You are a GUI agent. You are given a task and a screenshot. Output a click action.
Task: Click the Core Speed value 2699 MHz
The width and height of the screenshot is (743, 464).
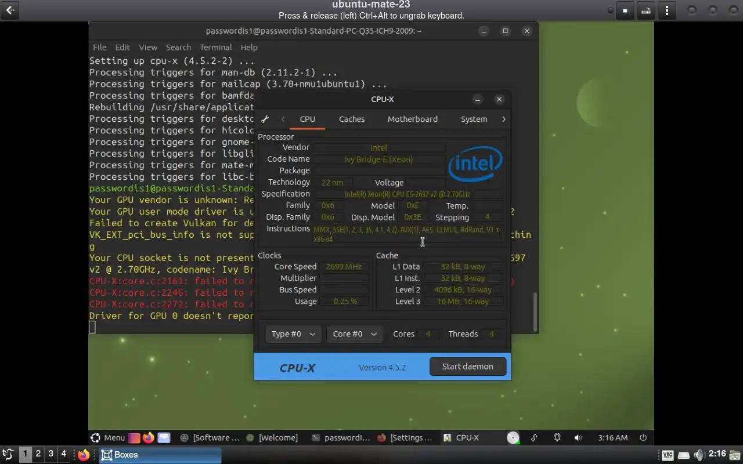[x=344, y=267]
